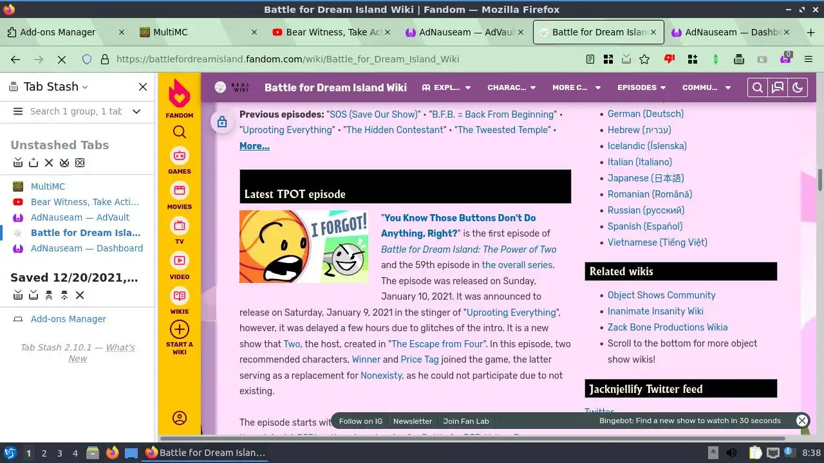Open Fandom user account icon
The width and height of the screenshot is (824, 463).
point(180,418)
